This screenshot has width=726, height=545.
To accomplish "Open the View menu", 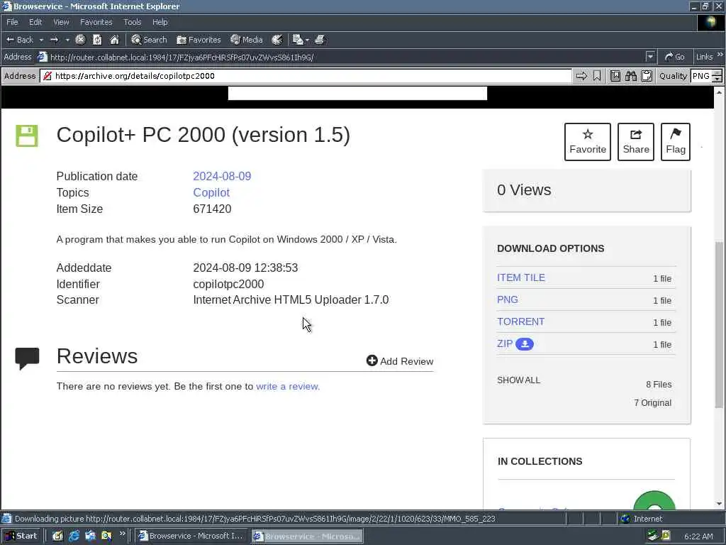I will click(x=61, y=22).
